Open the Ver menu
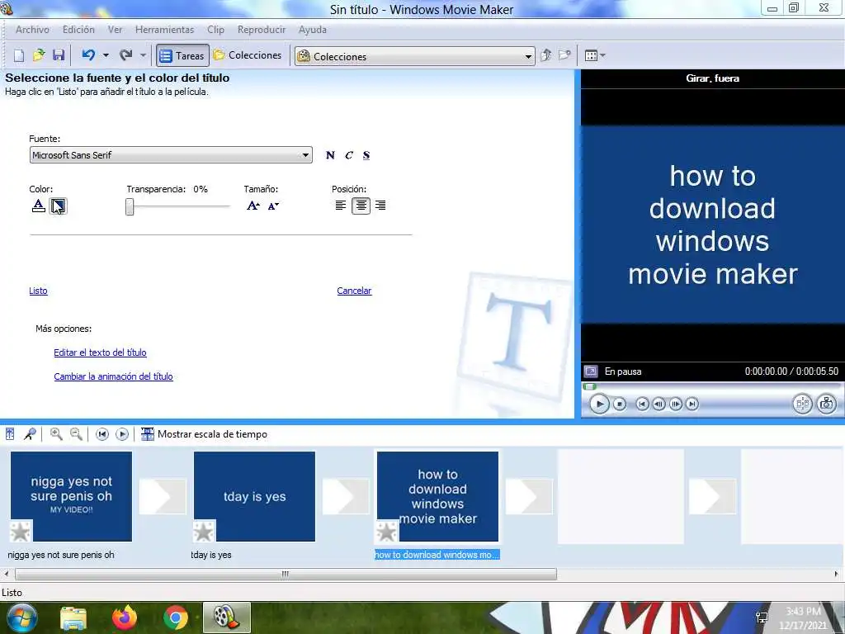 click(x=115, y=30)
